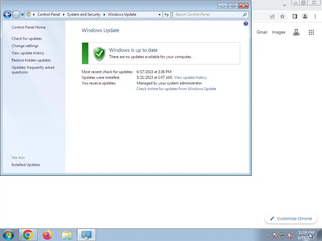The width and height of the screenshot is (322, 241).
Task: Open Updates: frequently asked questions
Action: 33,70
